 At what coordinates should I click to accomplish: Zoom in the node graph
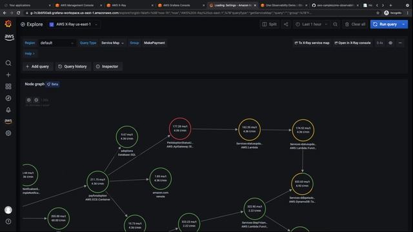coord(28,100)
